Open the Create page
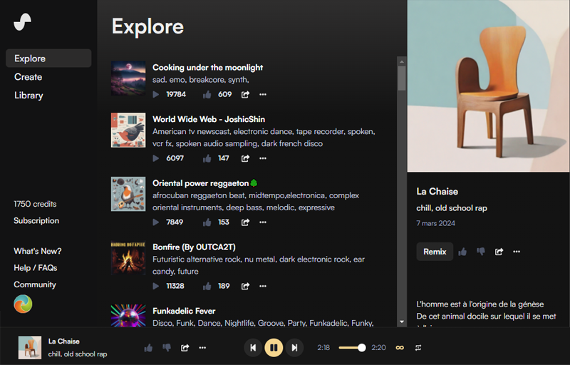This screenshot has width=570, height=365. [28, 77]
